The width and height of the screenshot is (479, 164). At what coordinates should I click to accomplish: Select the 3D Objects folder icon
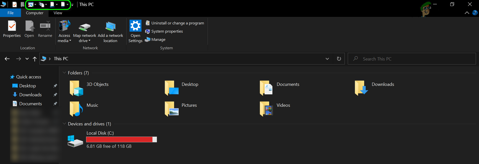coord(76,88)
